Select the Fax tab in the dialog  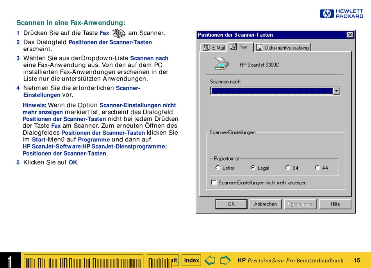click(x=240, y=47)
